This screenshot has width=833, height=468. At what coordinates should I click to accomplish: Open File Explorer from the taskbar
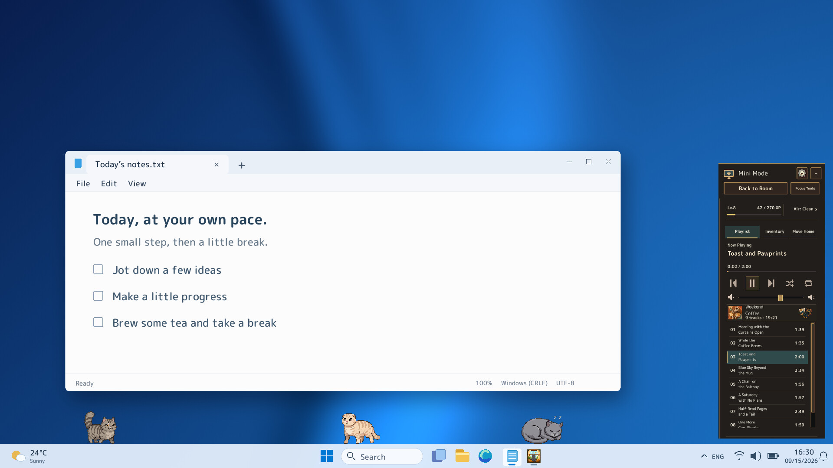[x=462, y=456]
